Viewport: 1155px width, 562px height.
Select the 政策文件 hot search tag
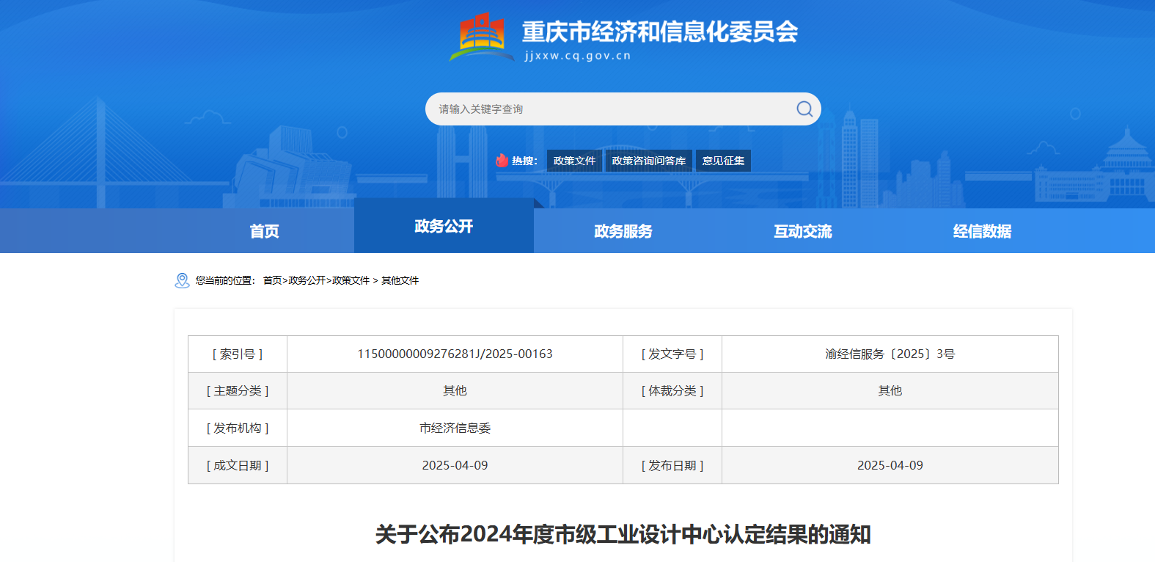(x=574, y=161)
